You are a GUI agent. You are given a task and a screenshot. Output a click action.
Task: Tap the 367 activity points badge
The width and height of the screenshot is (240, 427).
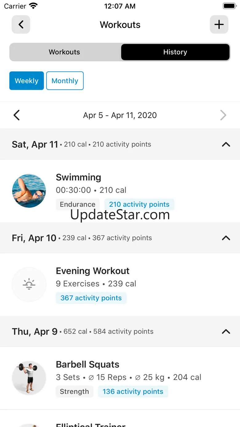91,298
